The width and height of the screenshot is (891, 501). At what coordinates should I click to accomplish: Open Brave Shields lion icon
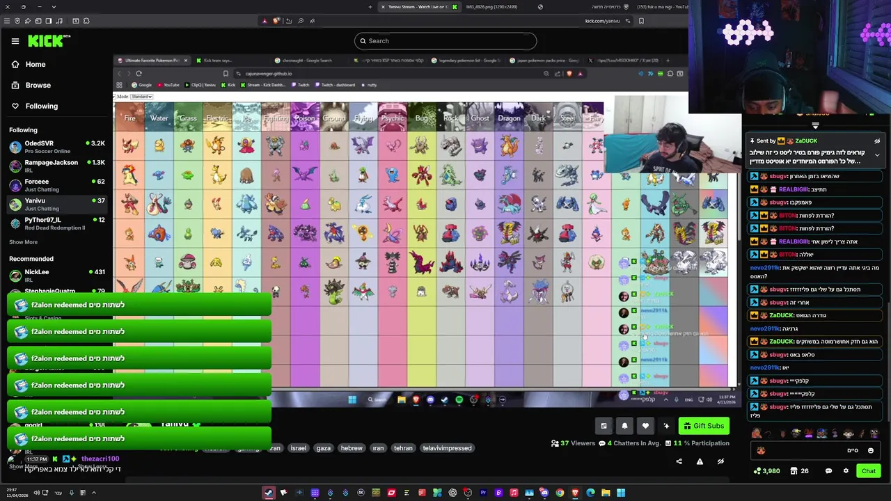click(x=276, y=21)
